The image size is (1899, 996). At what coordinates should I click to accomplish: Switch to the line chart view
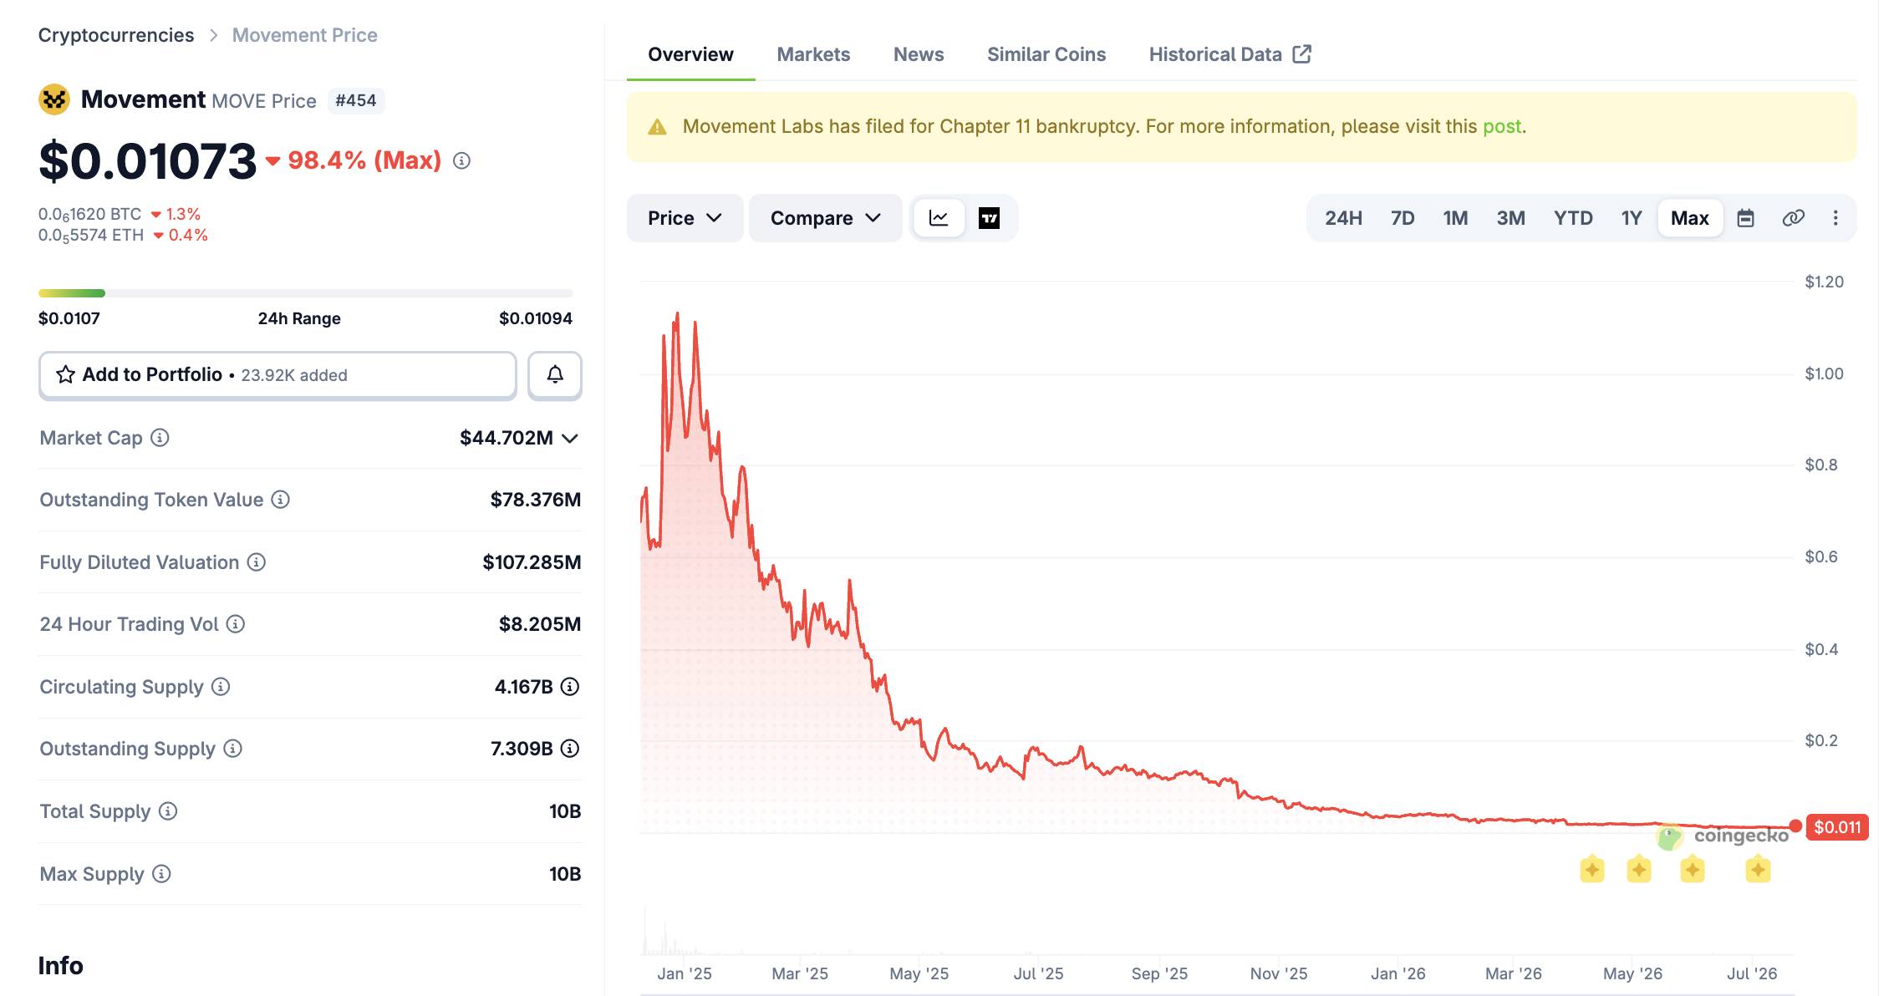coord(939,218)
